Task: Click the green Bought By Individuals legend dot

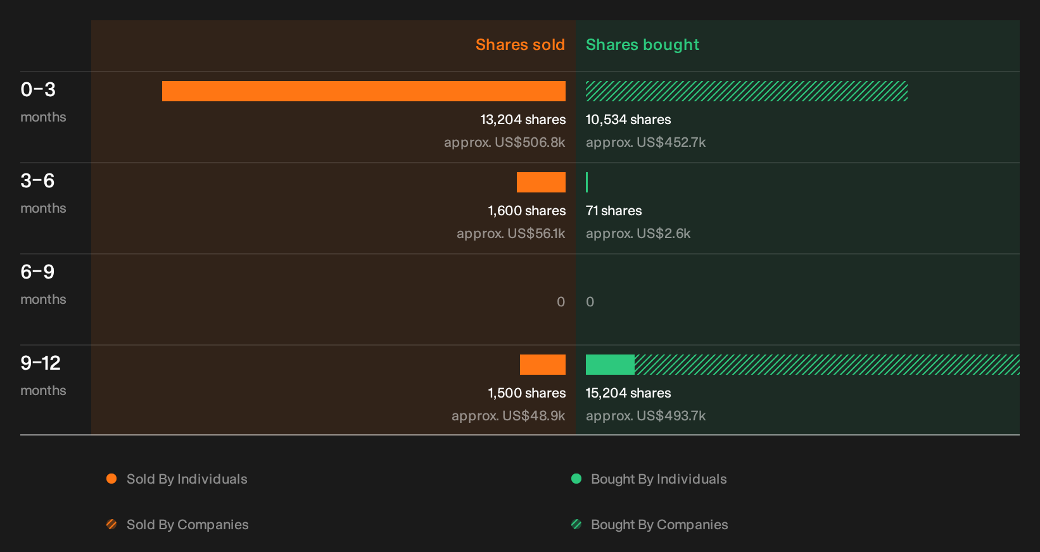Action: coord(576,479)
